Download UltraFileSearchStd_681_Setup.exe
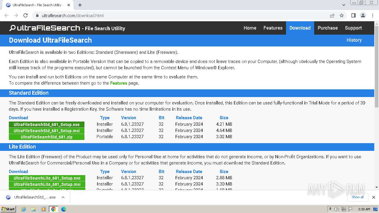379x213 pixels. (x=46, y=125)
